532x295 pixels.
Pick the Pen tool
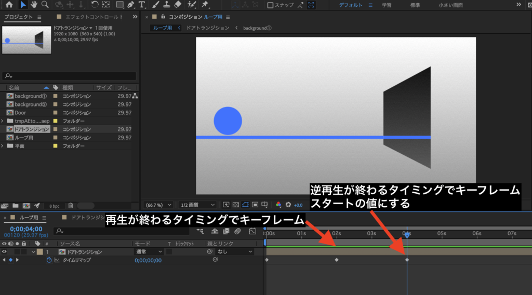tap(130, 5)
